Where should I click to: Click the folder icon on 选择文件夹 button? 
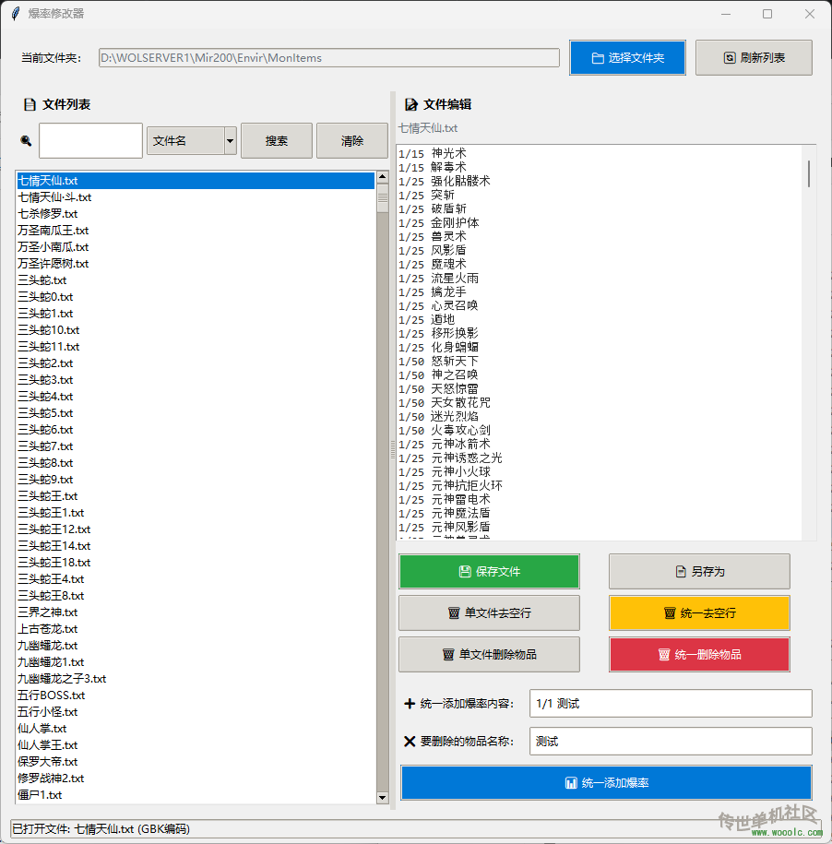[597, 58]
